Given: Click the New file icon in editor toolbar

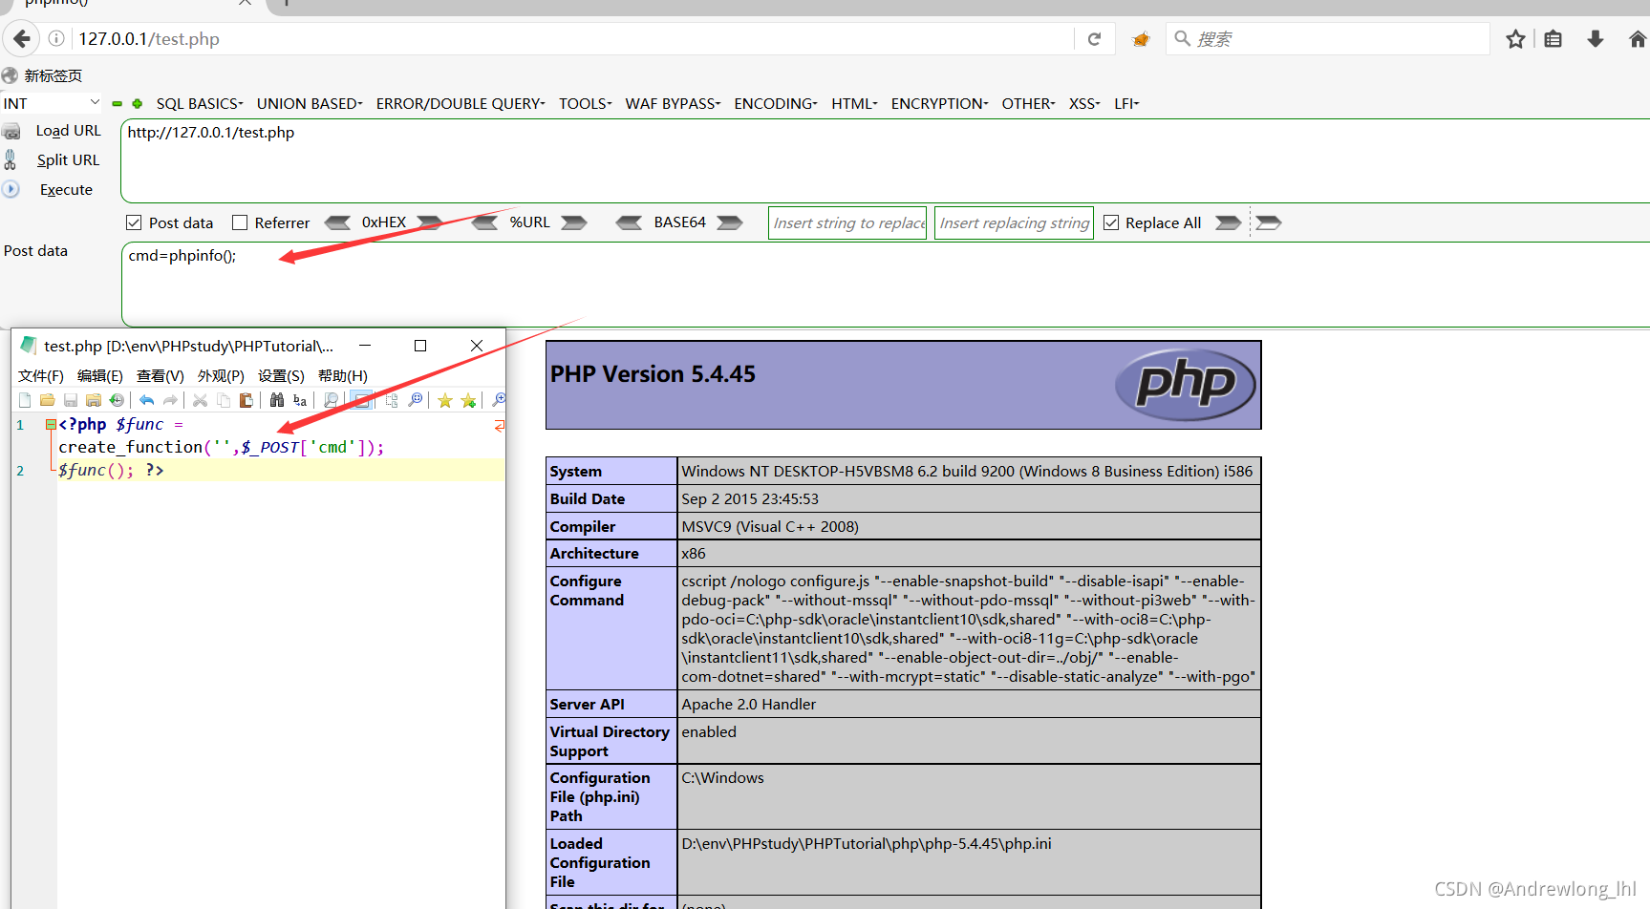Looking at the screenshot, I should pyautogui.click(x=25, y=400).
